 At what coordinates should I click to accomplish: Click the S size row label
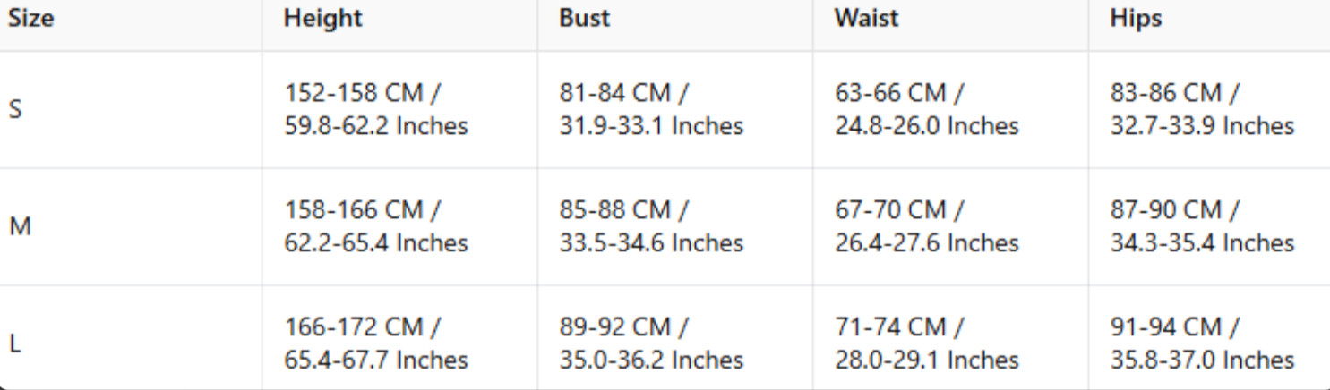(x=15, y=110)
